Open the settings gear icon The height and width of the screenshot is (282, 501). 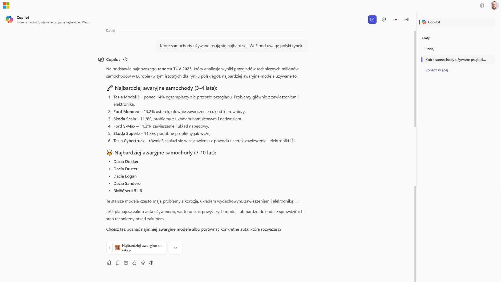click(482, 5)
